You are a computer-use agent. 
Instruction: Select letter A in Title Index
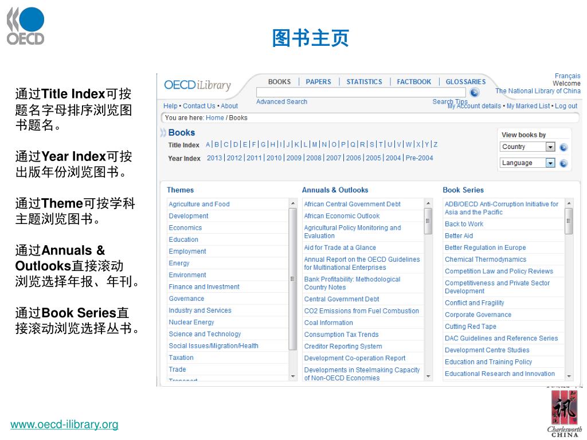tap(208, 144)
